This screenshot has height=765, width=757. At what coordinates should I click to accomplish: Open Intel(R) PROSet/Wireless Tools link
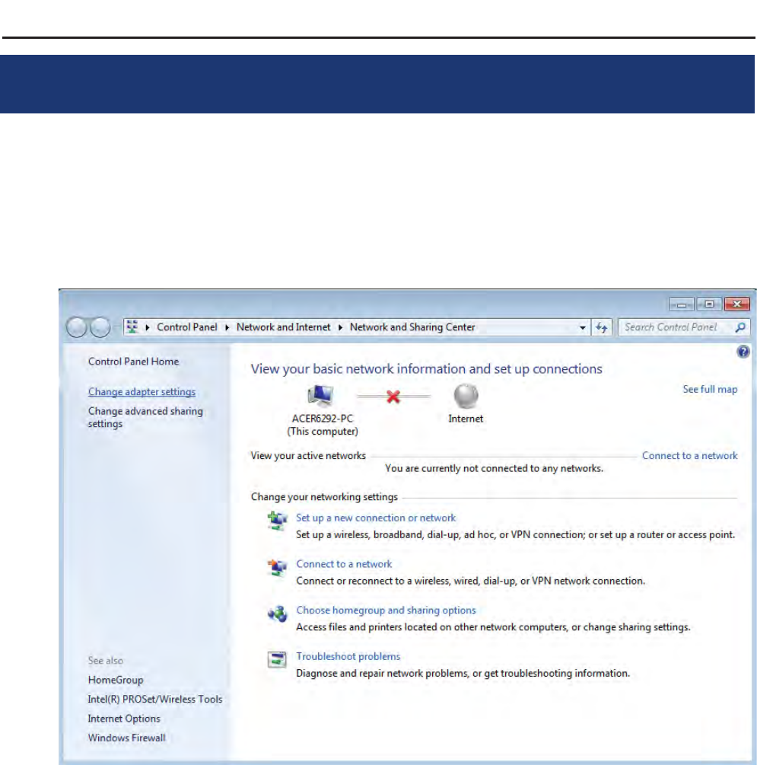click(x=155, y=699)
